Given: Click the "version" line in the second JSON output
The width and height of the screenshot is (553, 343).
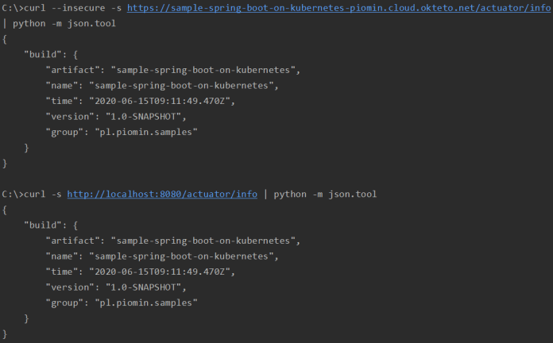Looking at the screenshot, I should pos(121,287).
